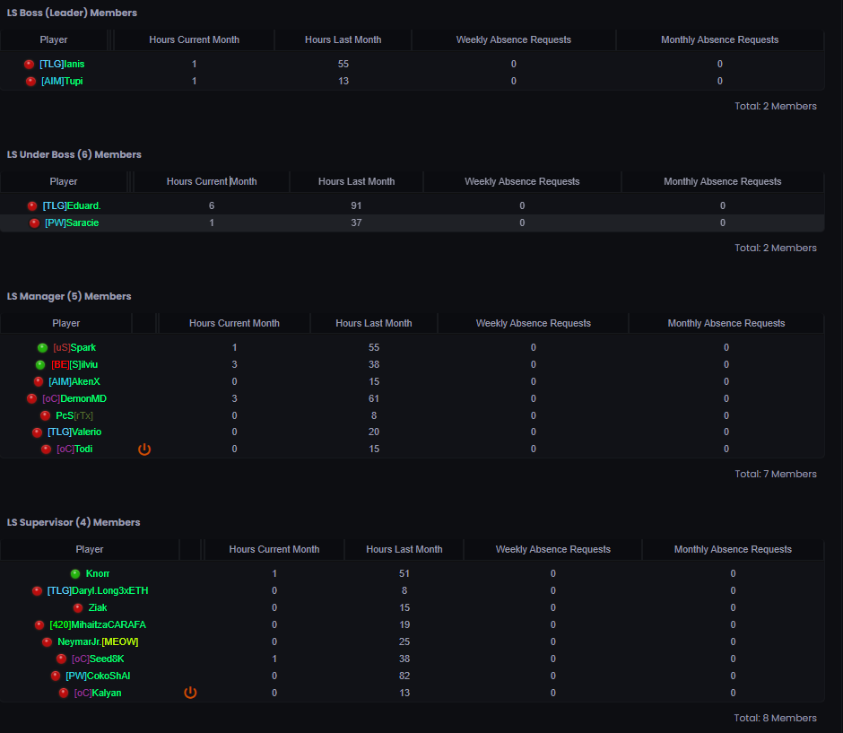Image resolution: width=843 pixels, height=733 pixels.
Task: Click red offline status dot for Ianis
Action: pos(29,65)
